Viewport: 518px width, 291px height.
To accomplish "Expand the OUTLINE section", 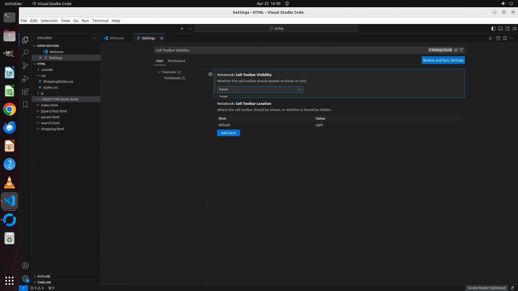I will [44, 276].
